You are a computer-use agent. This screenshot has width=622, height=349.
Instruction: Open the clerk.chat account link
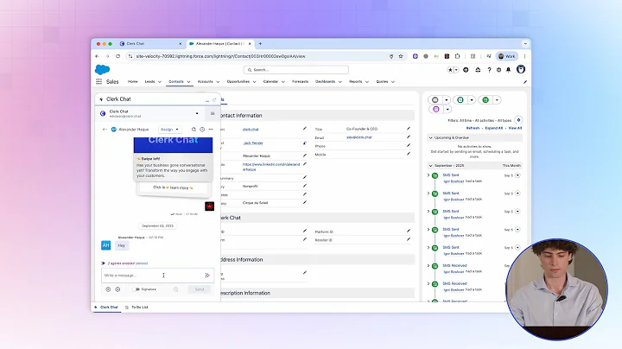point(251,130)
